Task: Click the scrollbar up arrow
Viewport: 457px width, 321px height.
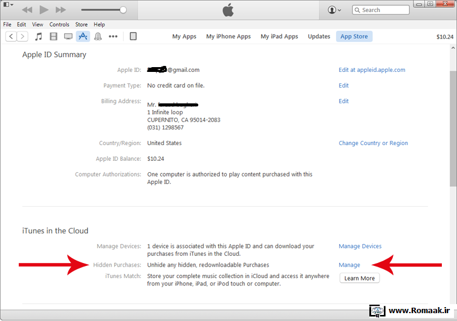Action: point(453,48)
